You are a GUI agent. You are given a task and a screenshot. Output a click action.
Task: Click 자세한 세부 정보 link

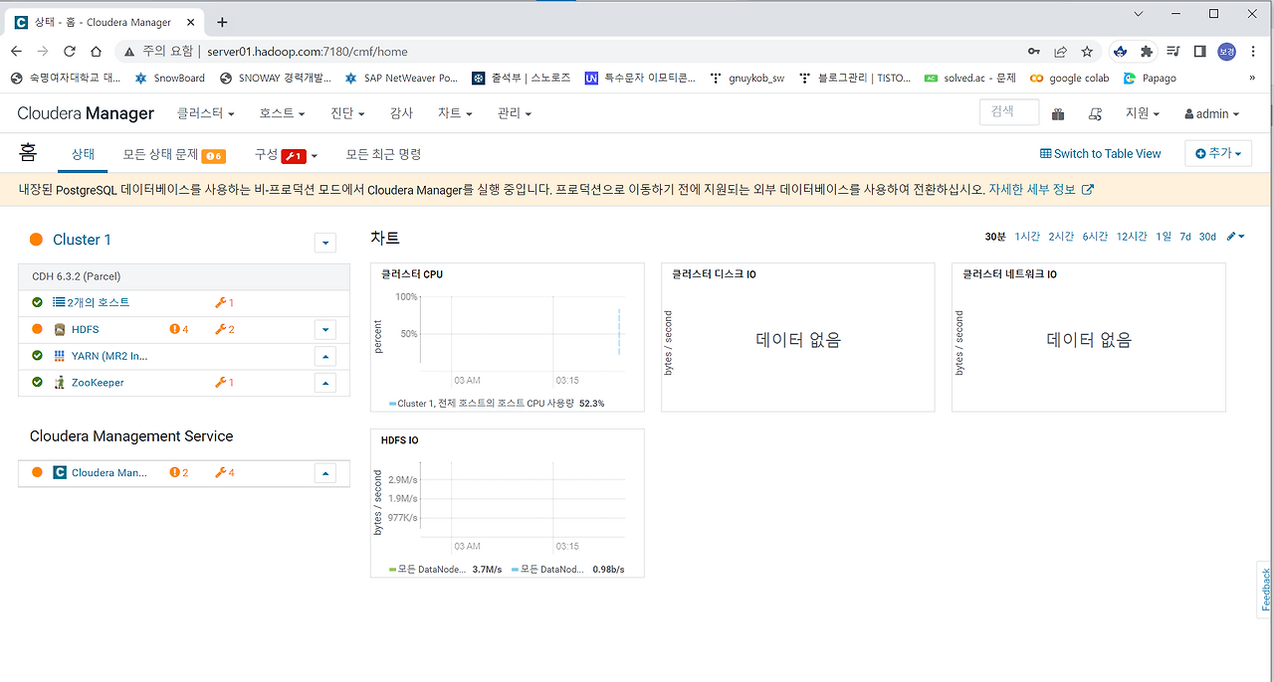1041,189
